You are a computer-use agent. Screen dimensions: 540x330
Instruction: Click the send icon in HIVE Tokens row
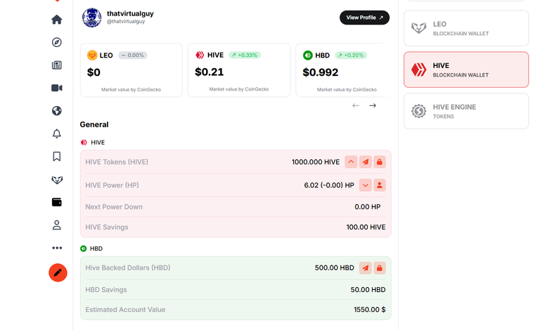366,162
